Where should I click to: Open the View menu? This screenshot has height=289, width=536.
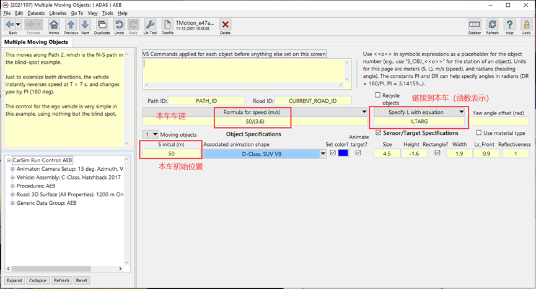tap(92, 13)
